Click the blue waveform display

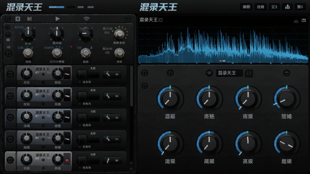223,45
